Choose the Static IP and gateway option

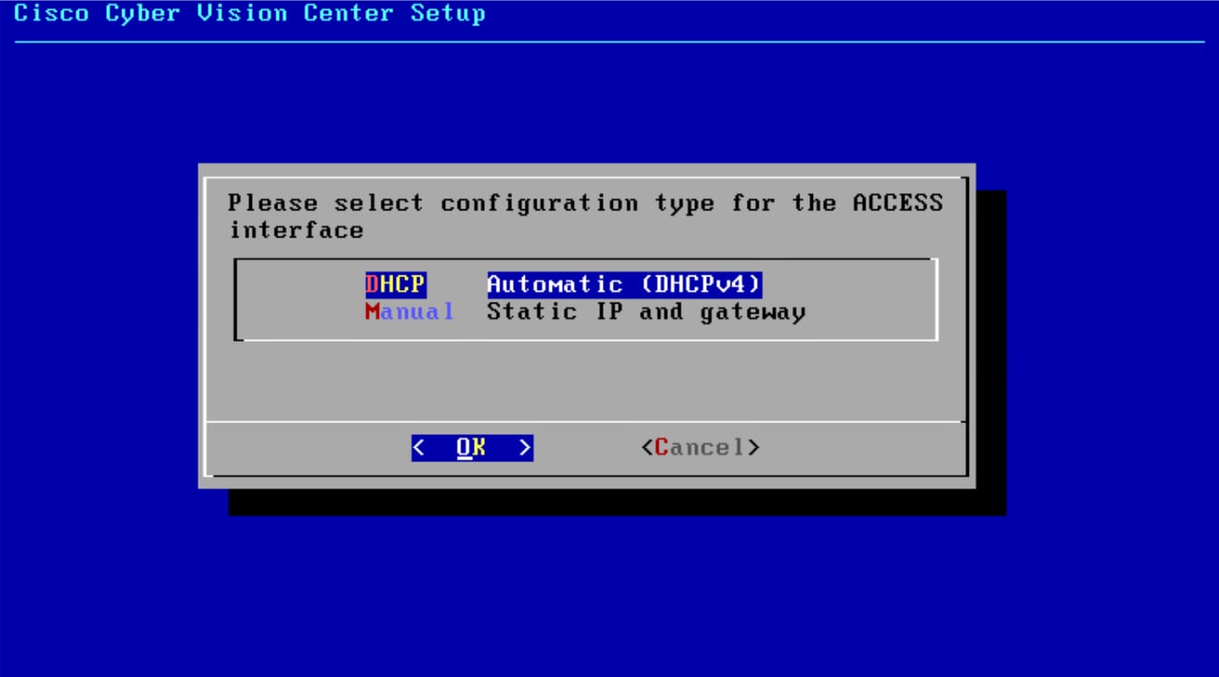tap(646, 312)
